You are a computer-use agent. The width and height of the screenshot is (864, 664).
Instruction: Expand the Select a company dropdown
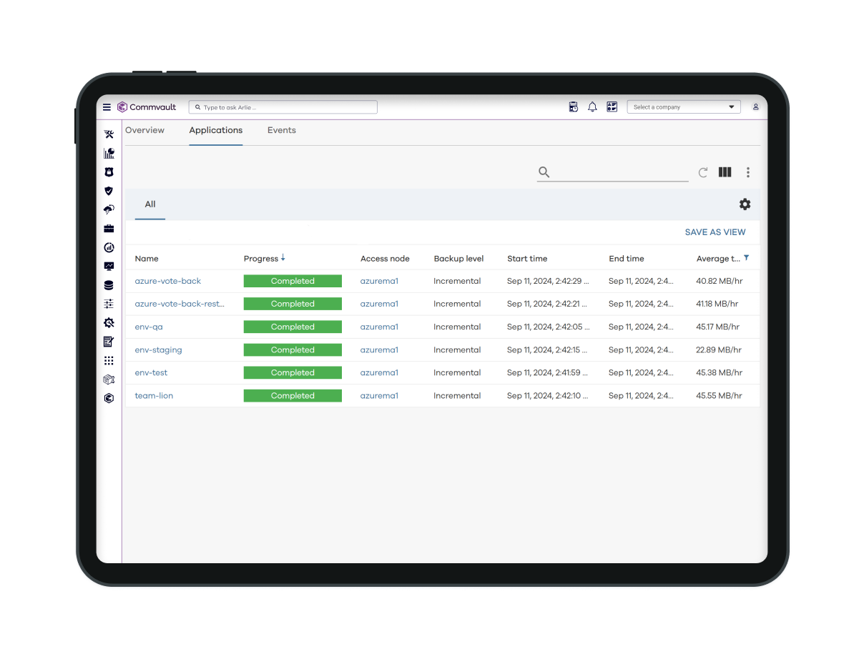683,107
